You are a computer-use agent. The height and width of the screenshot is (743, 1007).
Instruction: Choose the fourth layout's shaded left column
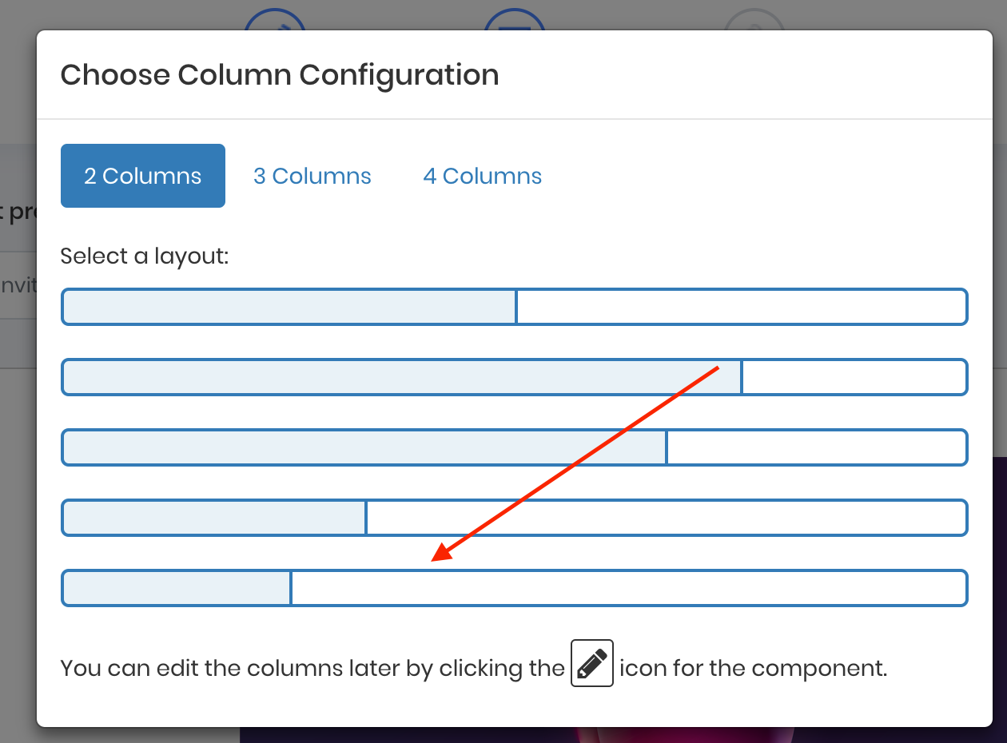pyautogui.click(x=214, y=518)
